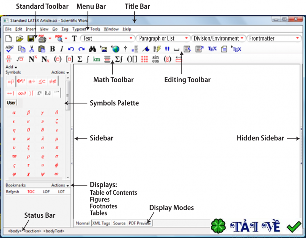Switch to the PDF Preview tab
This screenshot has width=306, height=238.
point(140,223)
